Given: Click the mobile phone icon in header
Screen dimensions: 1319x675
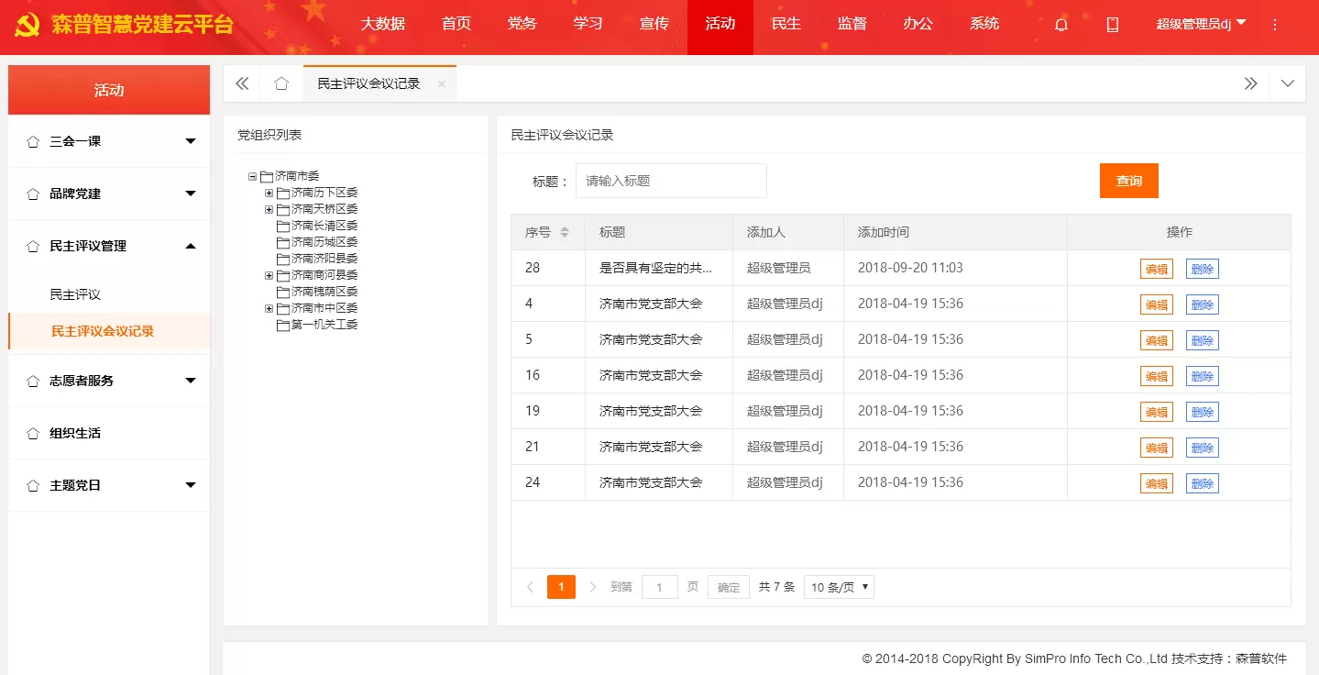Looking at the screenshot, I should [1113, 25].
